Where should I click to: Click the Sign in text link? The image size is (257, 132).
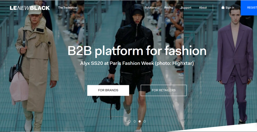click(x=230, y=7)
